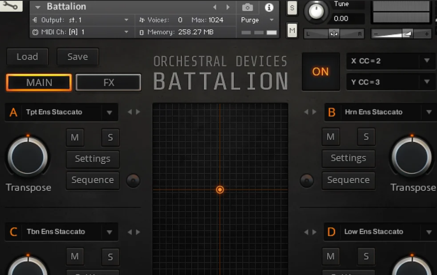Image resolution: width=437 pixels, height=275 pixels.
Task: Mute slot A Tpt Ens Staccato
Action: pyautogui.click(x=75, y=138)
